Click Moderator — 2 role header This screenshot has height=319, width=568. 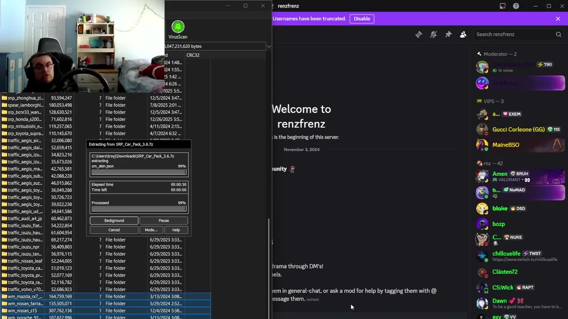click(500, 54)
